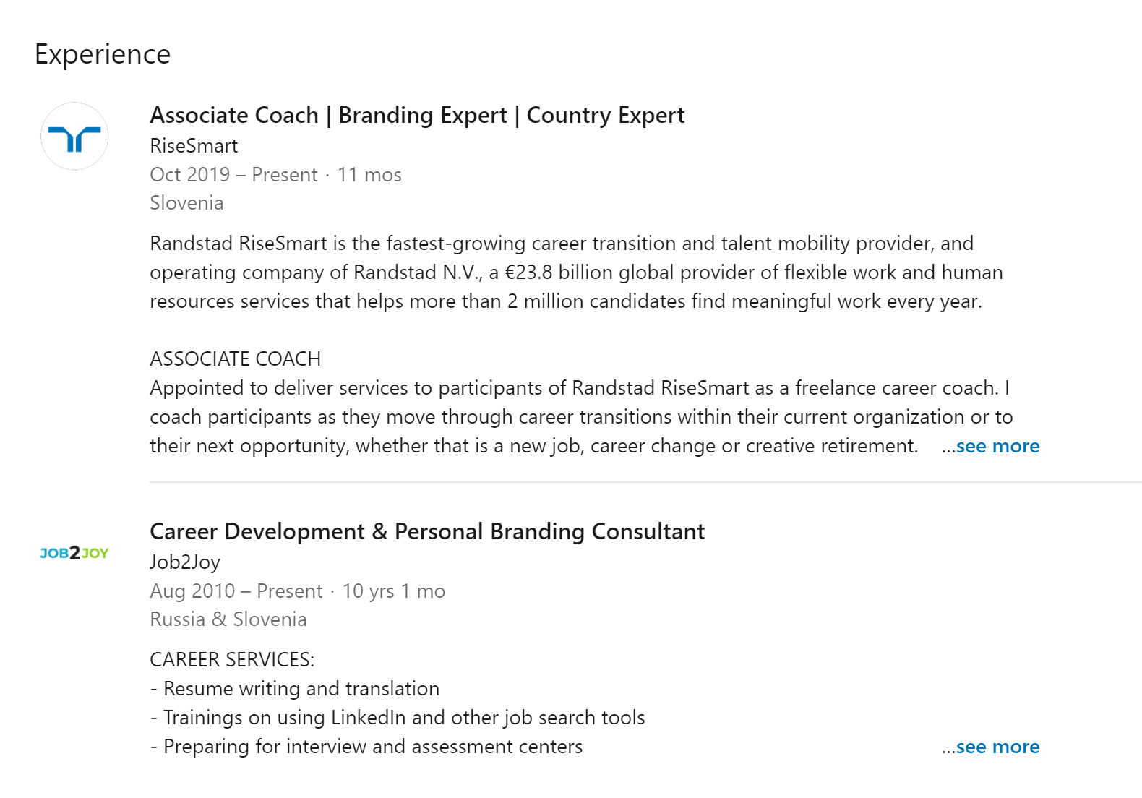Click the Slovenia location text

point(186,203)
